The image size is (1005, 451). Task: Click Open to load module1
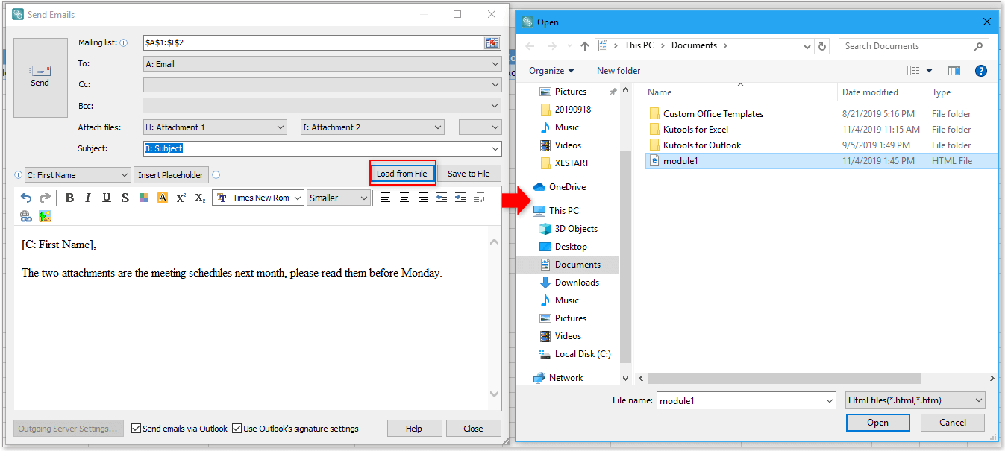(877, 423)
